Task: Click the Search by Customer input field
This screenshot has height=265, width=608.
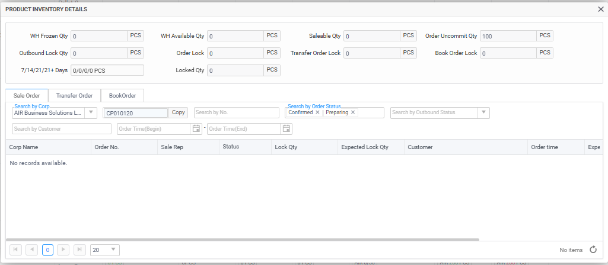Action: pyautogui.click(x=61, y=129)
